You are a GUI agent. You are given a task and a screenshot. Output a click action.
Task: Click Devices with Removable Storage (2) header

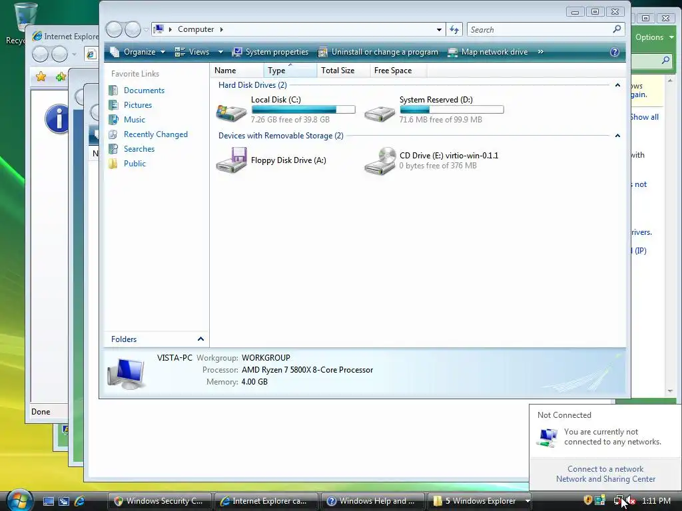click(280, 136)
